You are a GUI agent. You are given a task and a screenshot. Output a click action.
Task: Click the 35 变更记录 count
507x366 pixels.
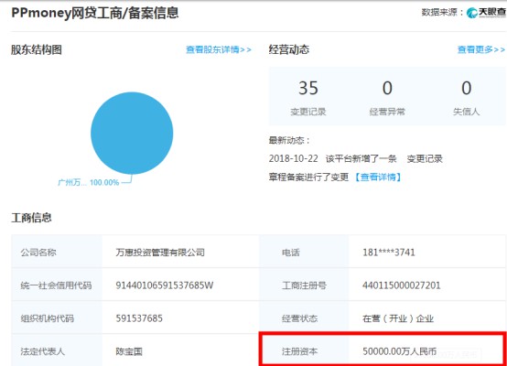point(308,88)
